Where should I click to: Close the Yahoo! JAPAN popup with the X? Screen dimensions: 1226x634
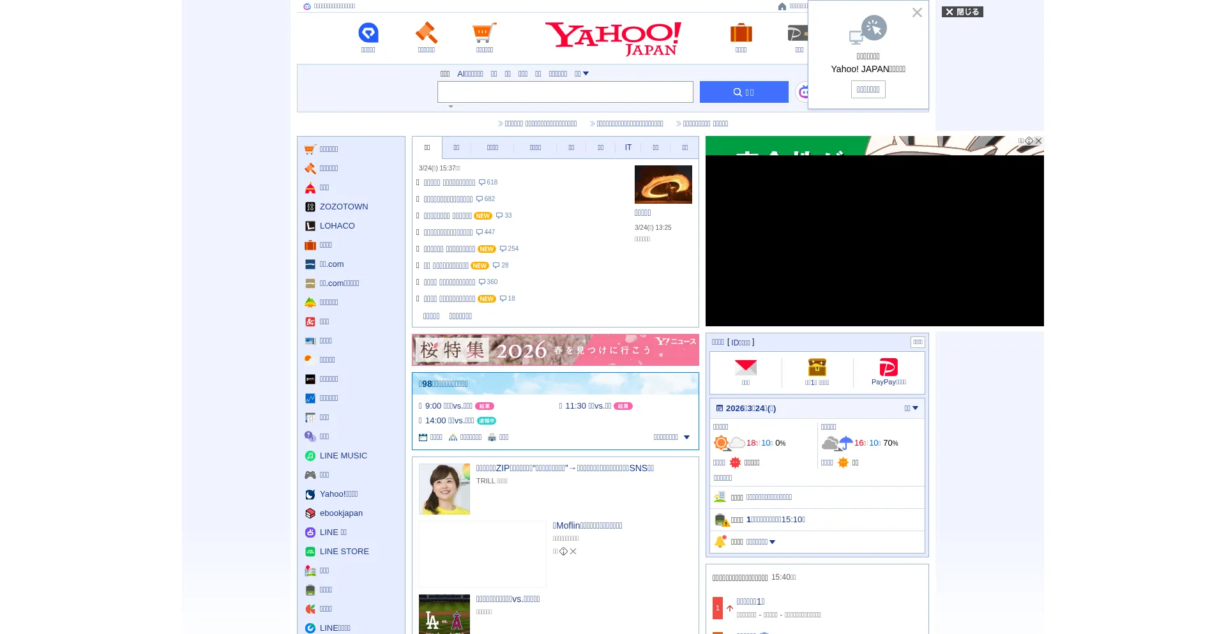tap(917, 13)
